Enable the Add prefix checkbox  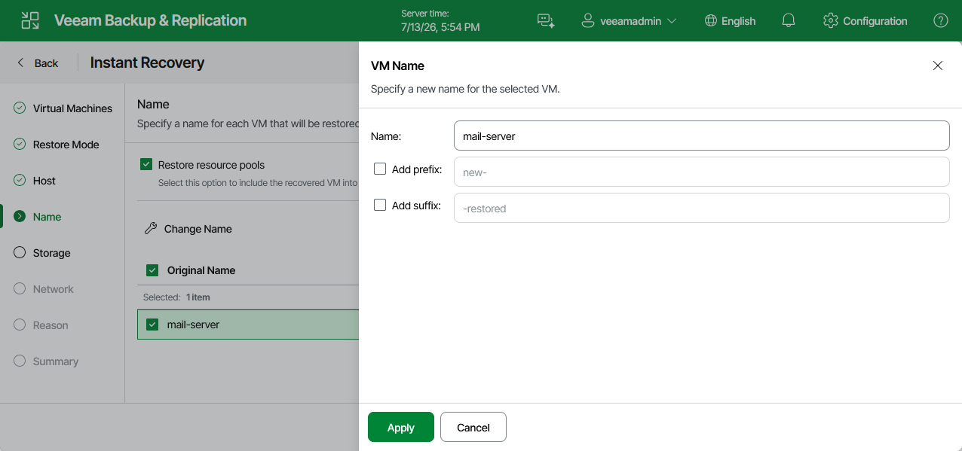click(x=380, y=169)
